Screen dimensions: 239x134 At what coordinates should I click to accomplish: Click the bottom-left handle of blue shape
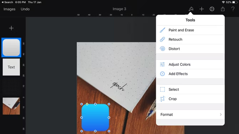click(82, 131)
